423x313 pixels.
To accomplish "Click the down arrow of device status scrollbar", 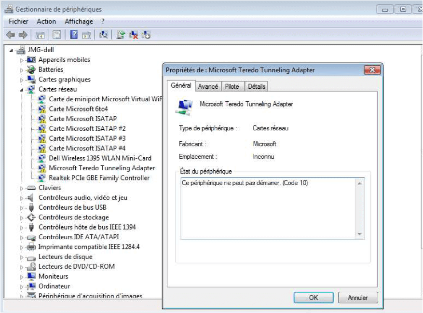I will point(359,234).
